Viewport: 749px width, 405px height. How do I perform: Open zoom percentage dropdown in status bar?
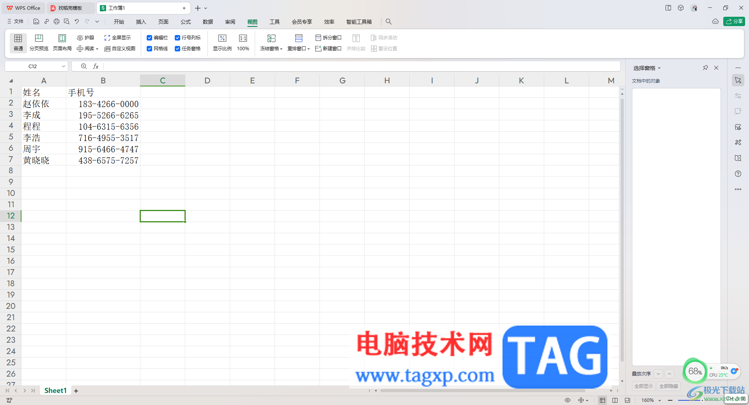[x=660, y=400]
